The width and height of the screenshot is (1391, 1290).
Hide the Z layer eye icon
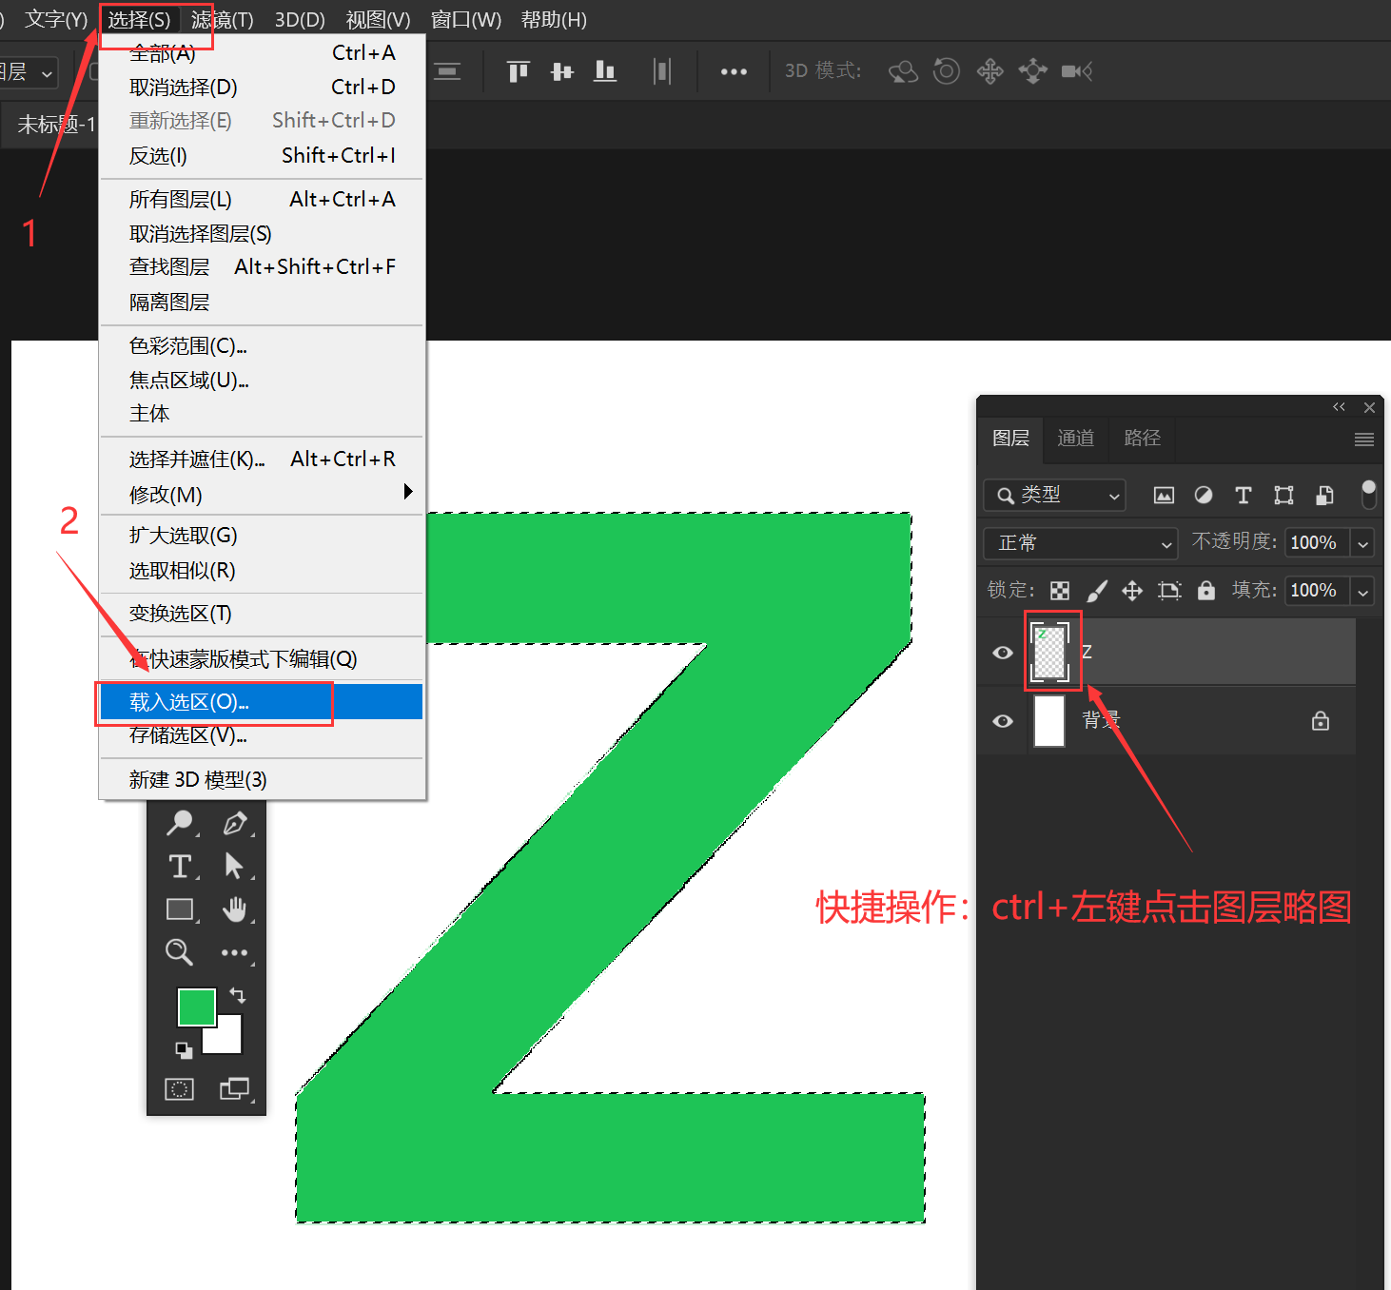click(x=1003, y=653)
